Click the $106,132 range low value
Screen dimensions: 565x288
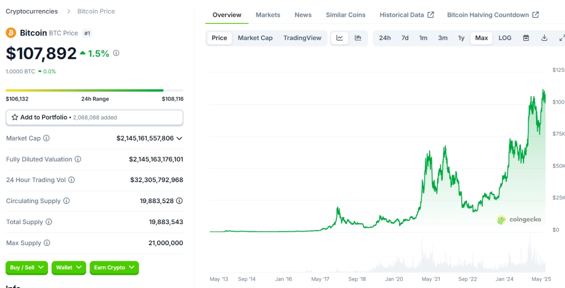tap(17, 99)
